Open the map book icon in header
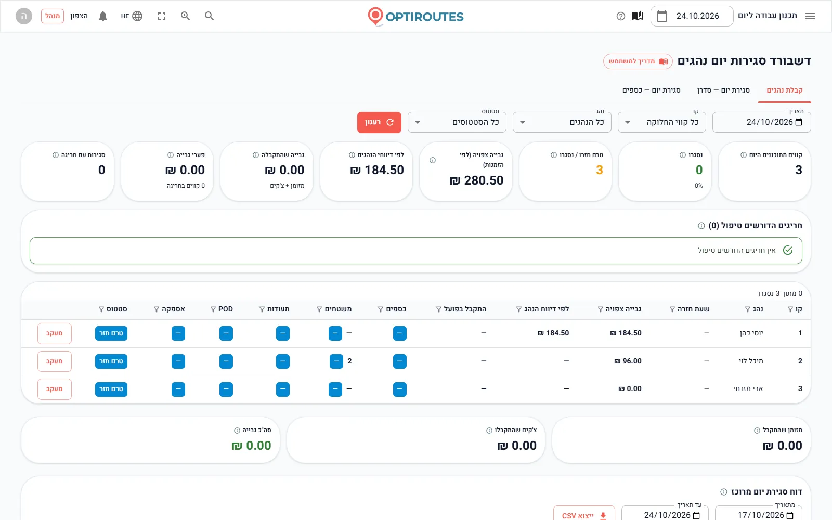The image size is (832, 520). (638, 16)
